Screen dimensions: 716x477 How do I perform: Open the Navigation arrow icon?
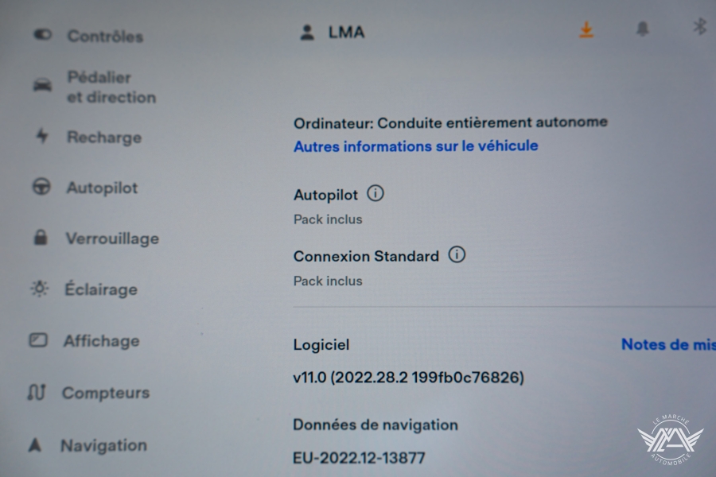coord(35,444)
